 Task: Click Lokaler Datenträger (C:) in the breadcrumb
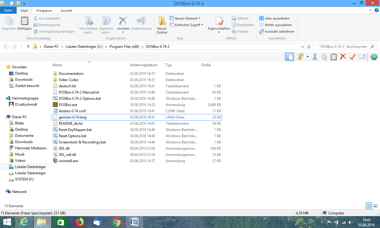pyautogui.click(x=84, y=47)
